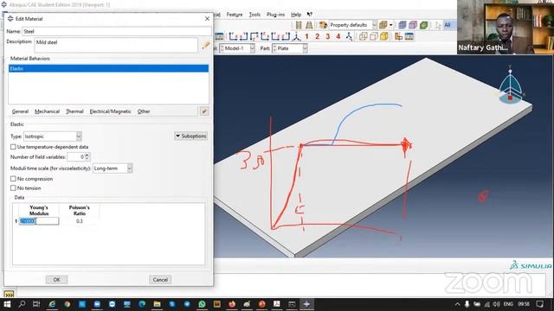The image size is (554, 311).
Task: Click the Abaqus help pointer icon
Action: click(x=310, y=15)
